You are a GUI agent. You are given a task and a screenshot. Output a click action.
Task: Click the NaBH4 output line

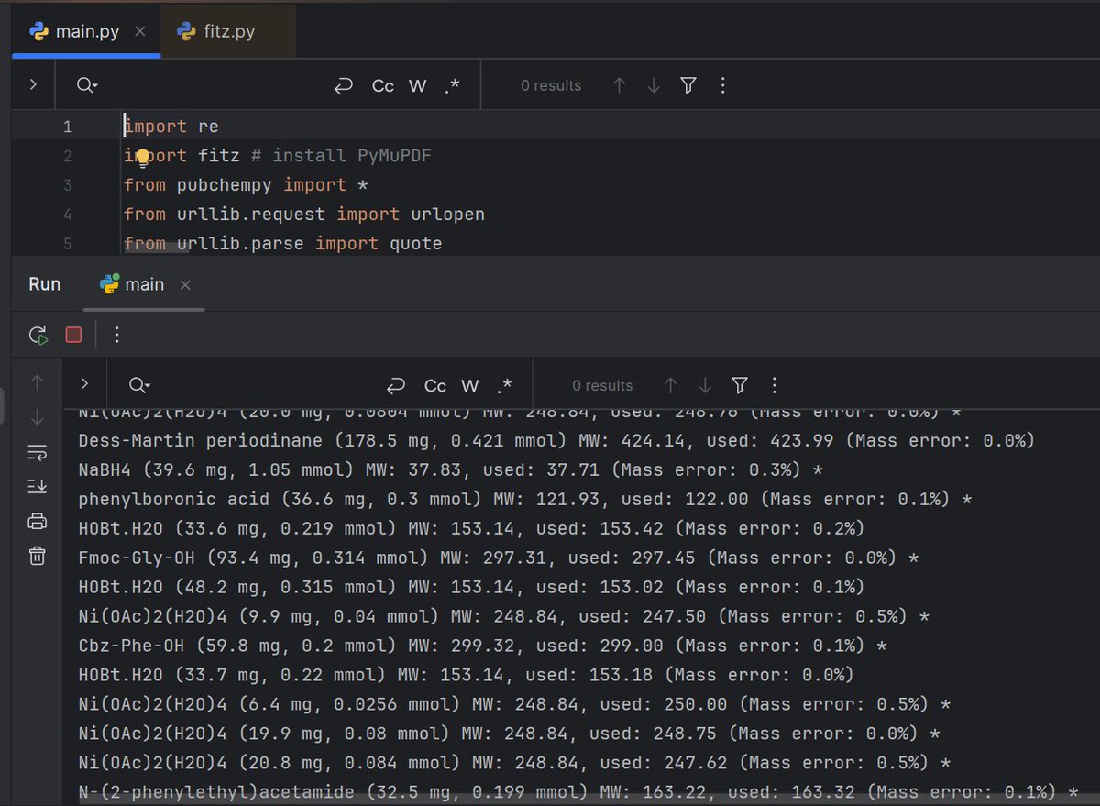(450, 470)
